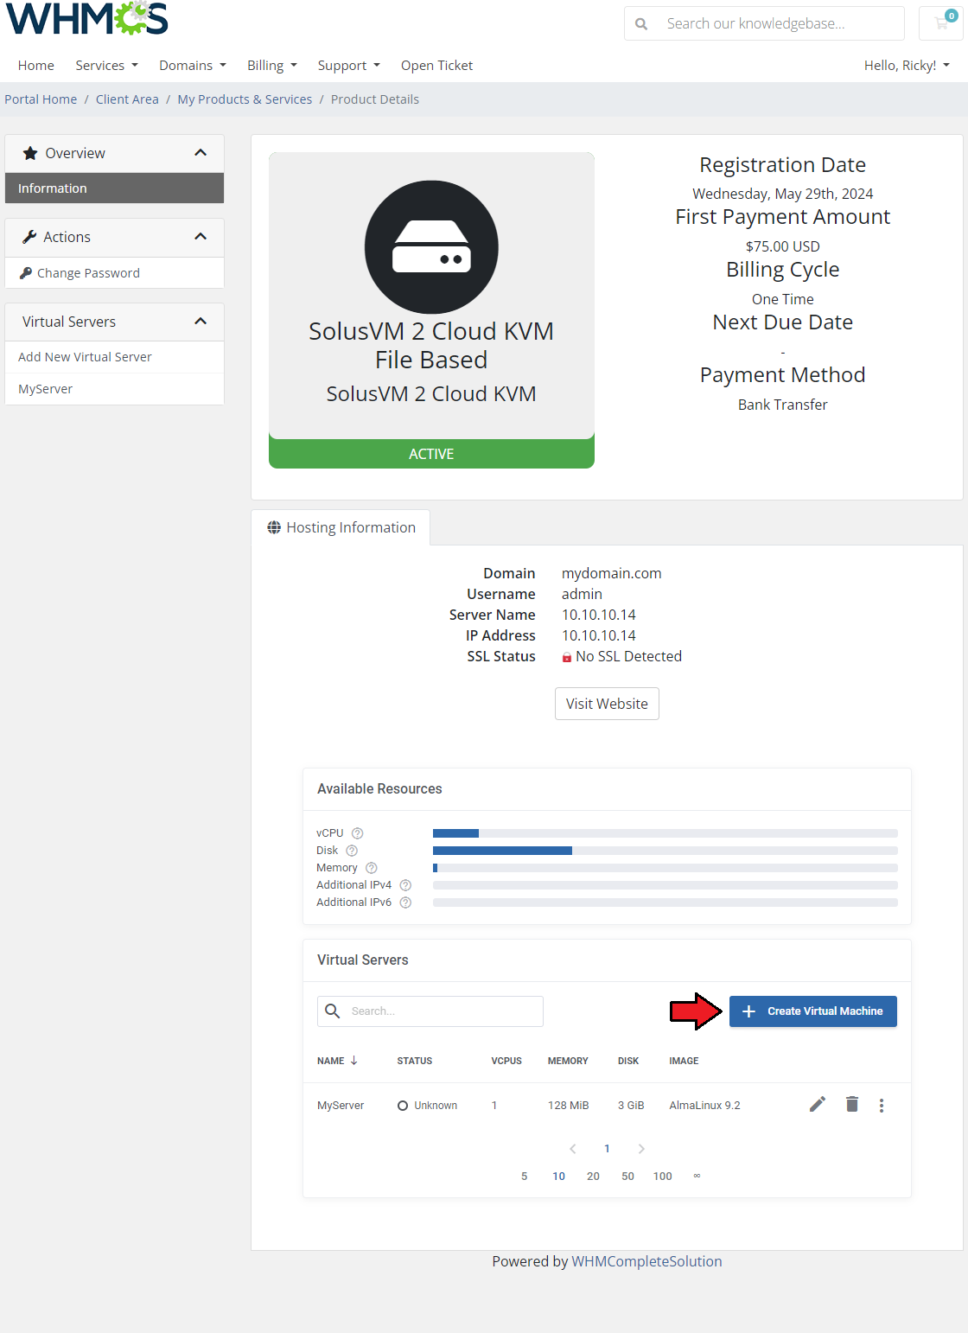Click the VCPUS column header
The width and height of the screenshot is (968, 1333).
click(506, 1061)
